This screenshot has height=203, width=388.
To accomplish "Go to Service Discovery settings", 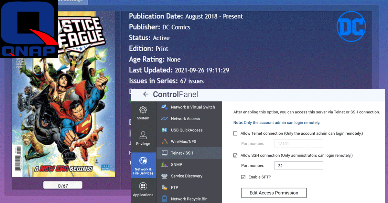I will tap(187, 176).
